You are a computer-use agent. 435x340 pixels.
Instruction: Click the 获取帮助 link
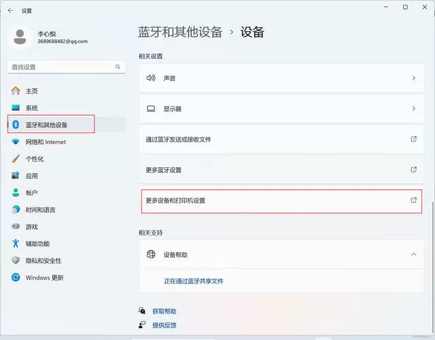point(164,311)
